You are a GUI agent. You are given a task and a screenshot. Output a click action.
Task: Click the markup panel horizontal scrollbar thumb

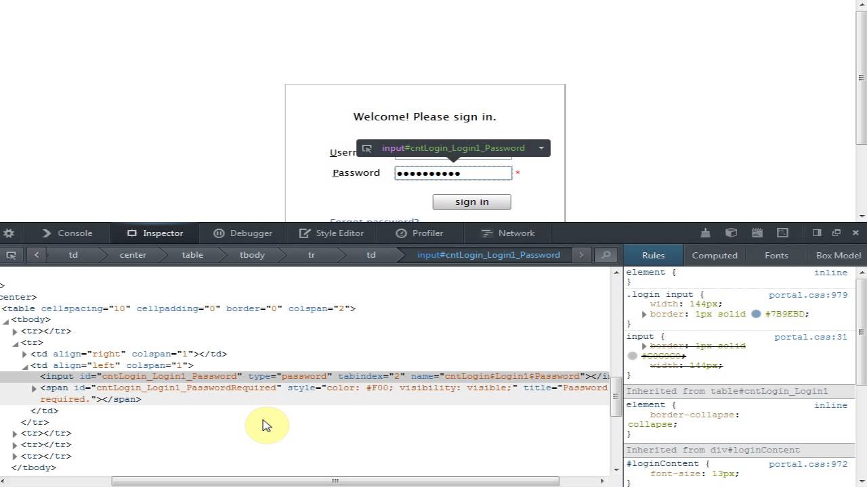335,482
